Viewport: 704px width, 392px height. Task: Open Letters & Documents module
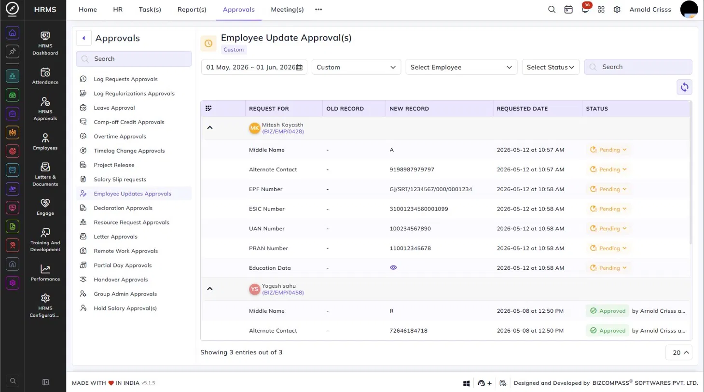click(45, 174)
